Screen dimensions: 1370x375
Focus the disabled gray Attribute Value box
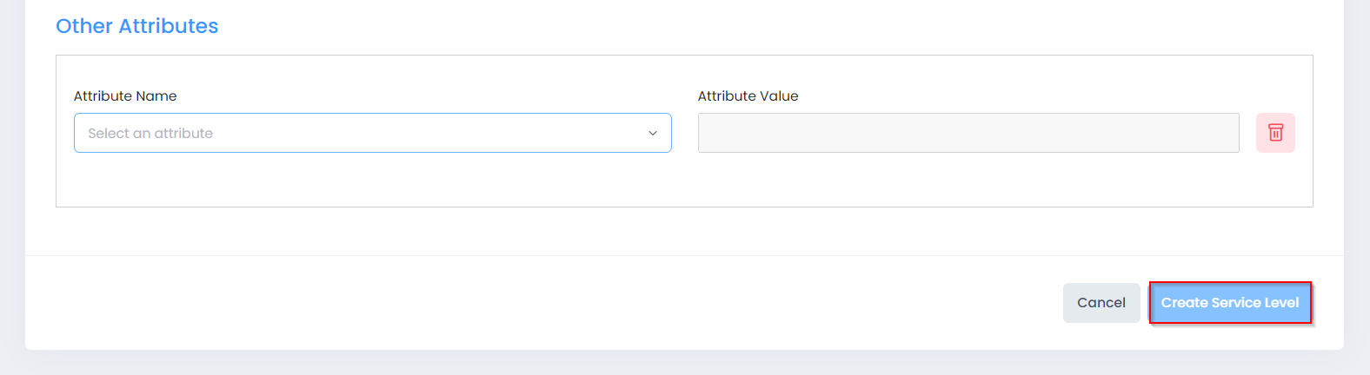pyautogui.click(x=968, y=133)
